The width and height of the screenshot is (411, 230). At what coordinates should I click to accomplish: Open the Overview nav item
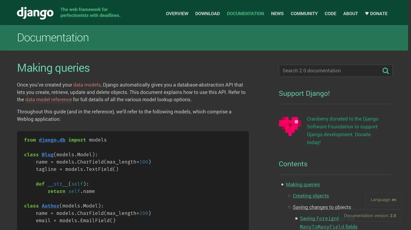177,14
